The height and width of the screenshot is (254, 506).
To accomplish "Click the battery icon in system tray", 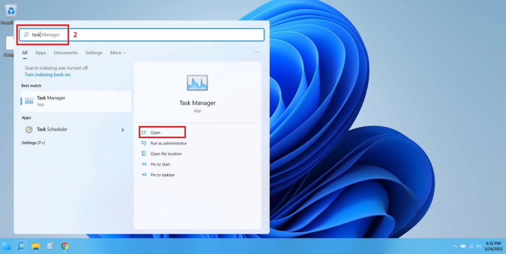I will tap(463, 246).
